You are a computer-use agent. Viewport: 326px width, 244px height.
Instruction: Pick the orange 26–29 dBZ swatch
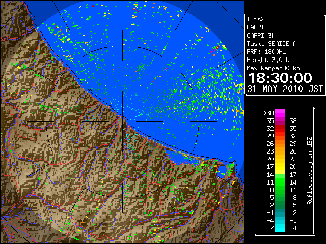click(x=280, y=144)
